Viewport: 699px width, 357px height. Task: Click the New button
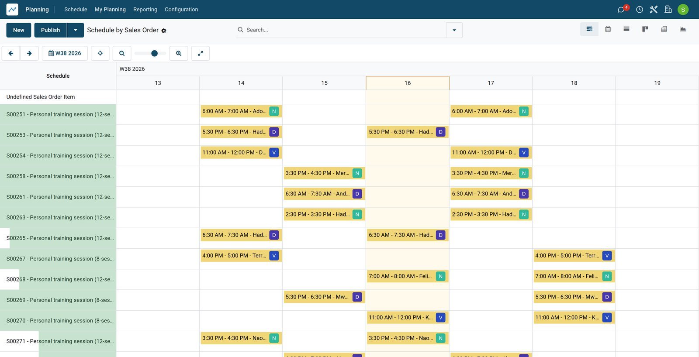tap(19, 30)
